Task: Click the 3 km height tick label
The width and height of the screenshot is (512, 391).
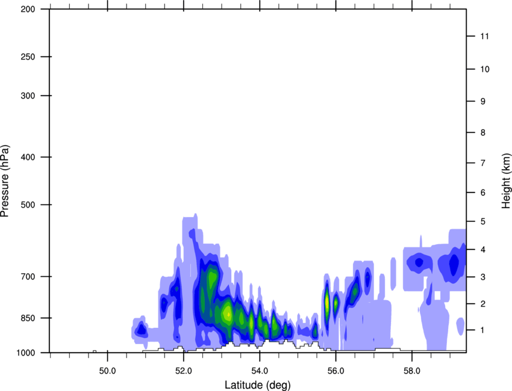Action: click(483, 277)
